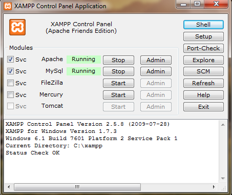The width and height of the screenshot is (232, 195).
Task: Click the disabled Tomcat Svc checkbox
Action: pyautogui.click(x=10, y=106)
